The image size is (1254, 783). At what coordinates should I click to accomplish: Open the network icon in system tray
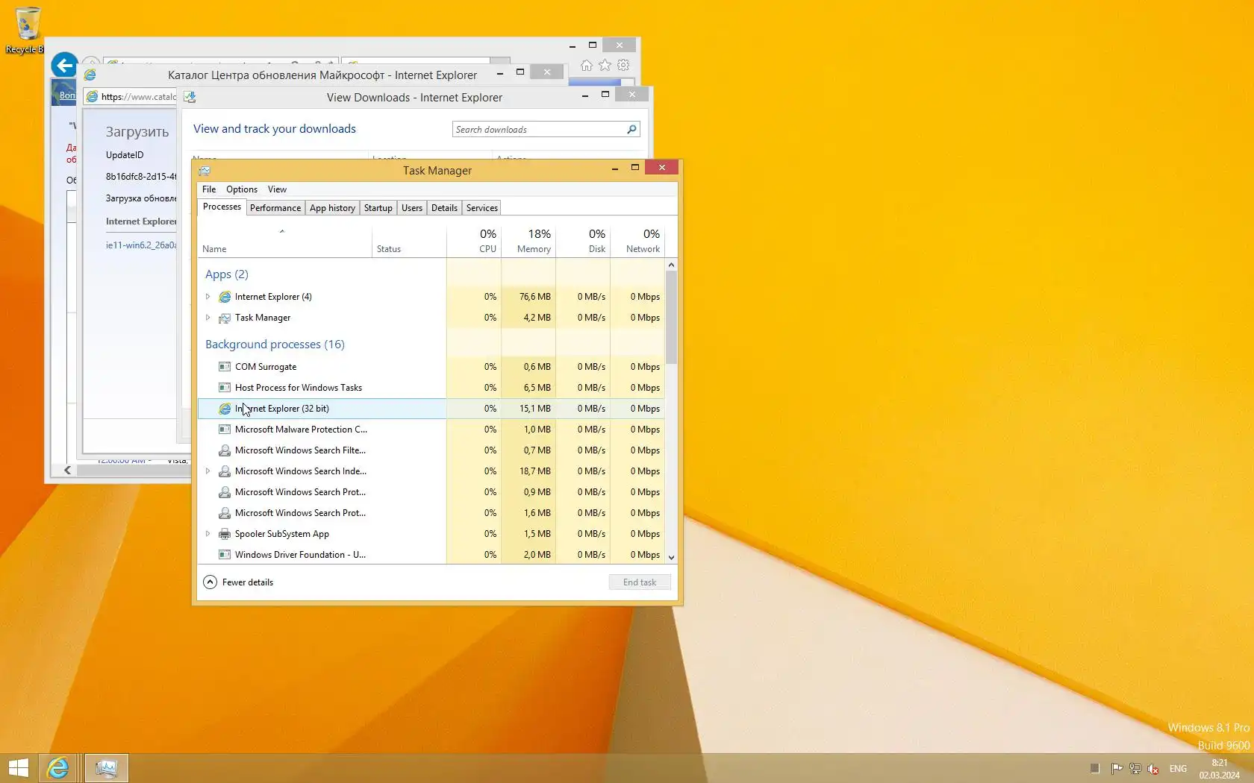point(1135,769)
